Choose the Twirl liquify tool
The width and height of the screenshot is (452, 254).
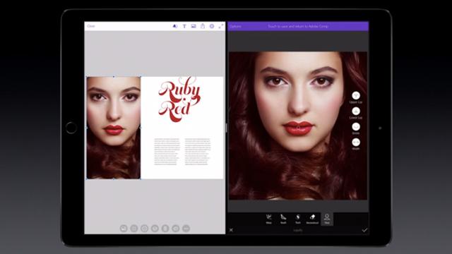(298, 219)
